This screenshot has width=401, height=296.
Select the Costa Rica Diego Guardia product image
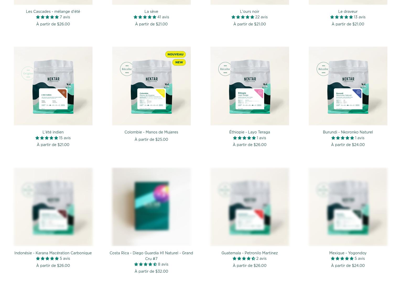pyautogui.click(x=151, y=207)
